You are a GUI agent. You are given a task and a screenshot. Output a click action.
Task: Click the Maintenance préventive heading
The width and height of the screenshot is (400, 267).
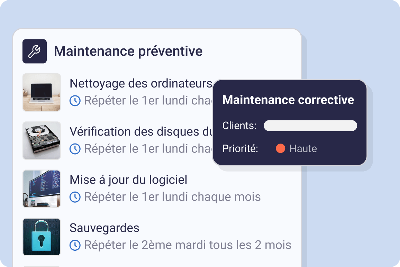(128, 51)
